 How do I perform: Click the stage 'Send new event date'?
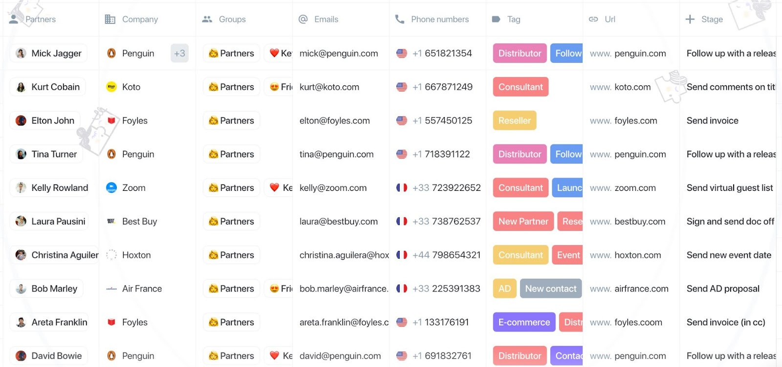click(729, 255)
